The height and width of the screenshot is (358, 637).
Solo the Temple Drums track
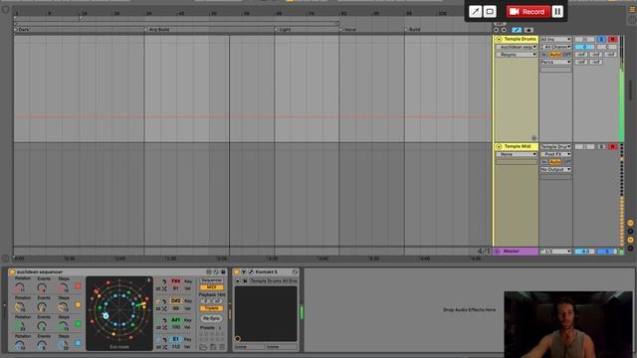(601, 39)
